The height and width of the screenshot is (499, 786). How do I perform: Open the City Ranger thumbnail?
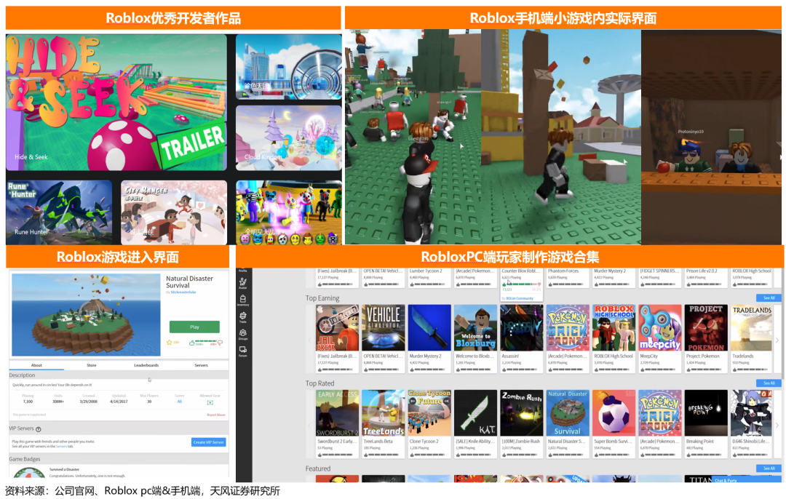[x=174, y=212]
